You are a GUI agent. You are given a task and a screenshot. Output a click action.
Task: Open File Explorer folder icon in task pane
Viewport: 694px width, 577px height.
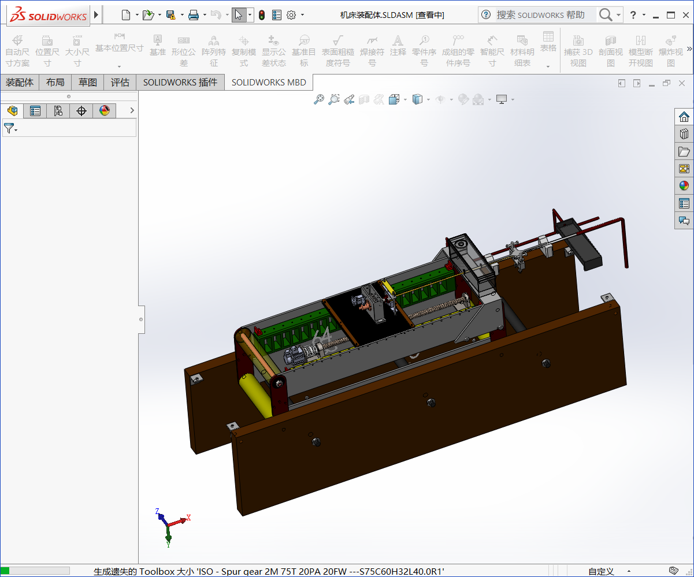pyautogui.click(x=684, y=151)
